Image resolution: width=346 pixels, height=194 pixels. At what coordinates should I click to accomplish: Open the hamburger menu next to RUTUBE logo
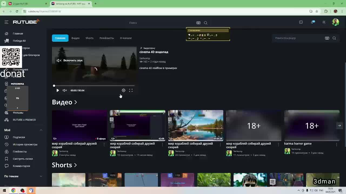pyautogui.click(x=6, y=22)
